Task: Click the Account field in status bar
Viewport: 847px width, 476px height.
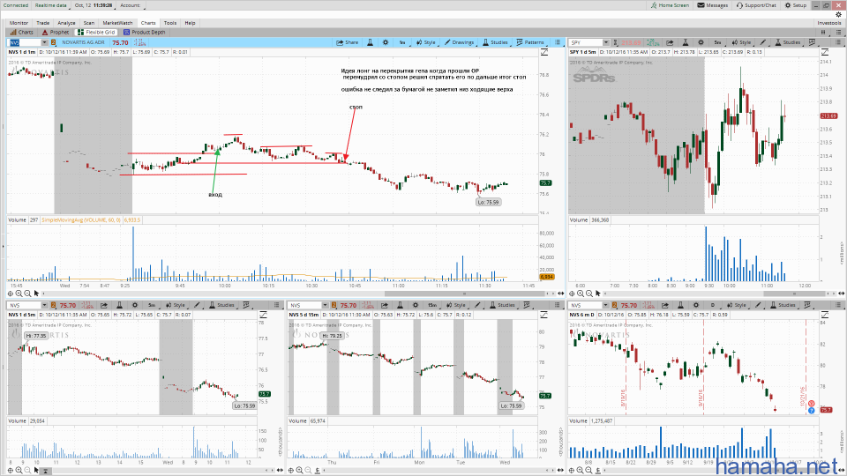Action: tap(131, 5)
